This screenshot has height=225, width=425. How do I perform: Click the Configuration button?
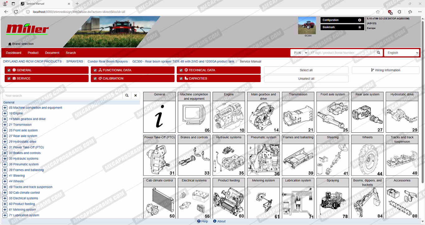pos(342,20)
